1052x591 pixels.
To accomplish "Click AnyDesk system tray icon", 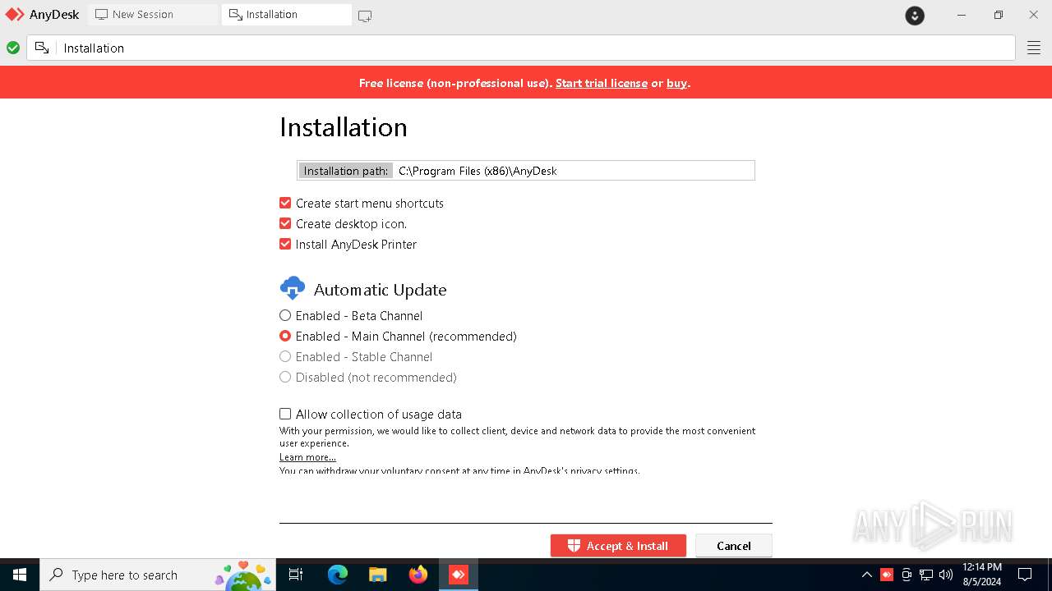I will (887, 575).
